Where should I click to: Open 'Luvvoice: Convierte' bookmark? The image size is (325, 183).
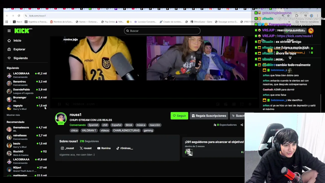tap(145, 22)
